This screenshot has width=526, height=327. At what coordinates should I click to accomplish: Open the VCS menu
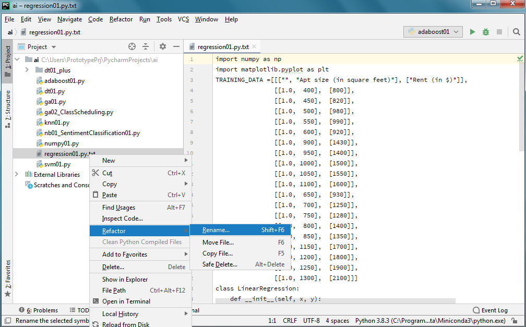click(x=183, y=19)
